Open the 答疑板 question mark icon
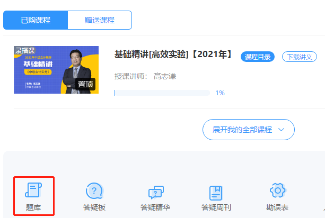This screenshot has height=218, width=325. pos(94,190)
